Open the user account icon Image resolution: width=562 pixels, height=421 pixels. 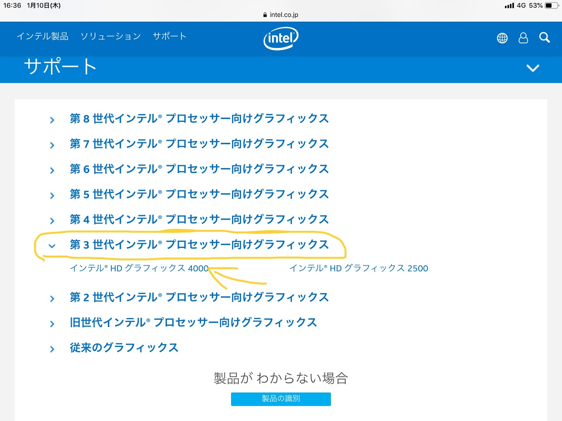(x=523, y=38)
